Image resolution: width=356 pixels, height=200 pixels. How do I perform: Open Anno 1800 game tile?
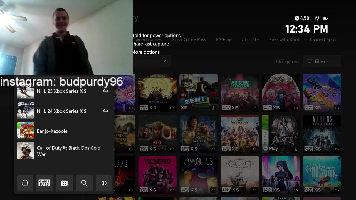(240, 175)
